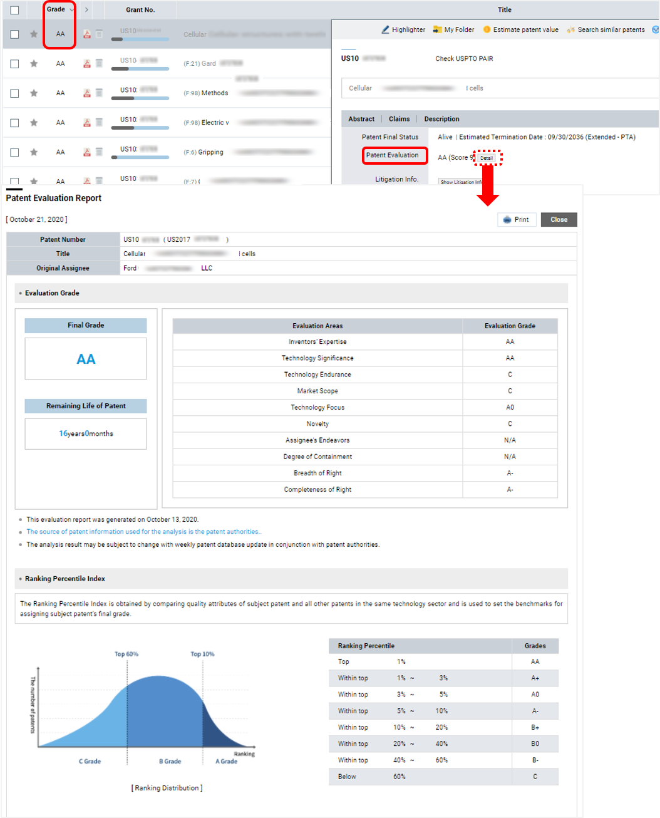
Task: Click the Detail button for Patent Evaluation
Action: point(487,158)
